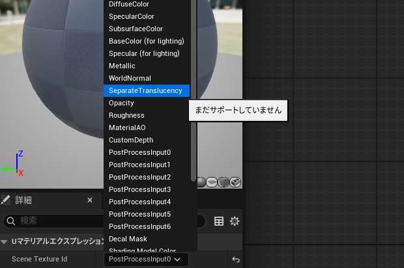Click the details panel pencil icon
The height and width of the screenshot is (268, 404).
[7, 200]
